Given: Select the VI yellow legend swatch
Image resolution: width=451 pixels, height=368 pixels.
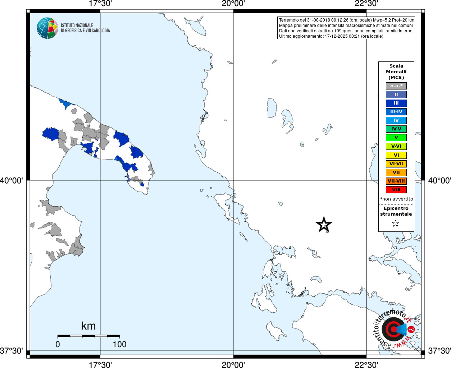Looking at the screenshot, I should click(x=396, y=155).
